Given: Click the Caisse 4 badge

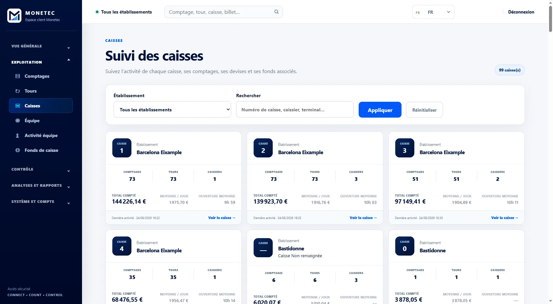Looking at the screenshot, I should 122,246.
